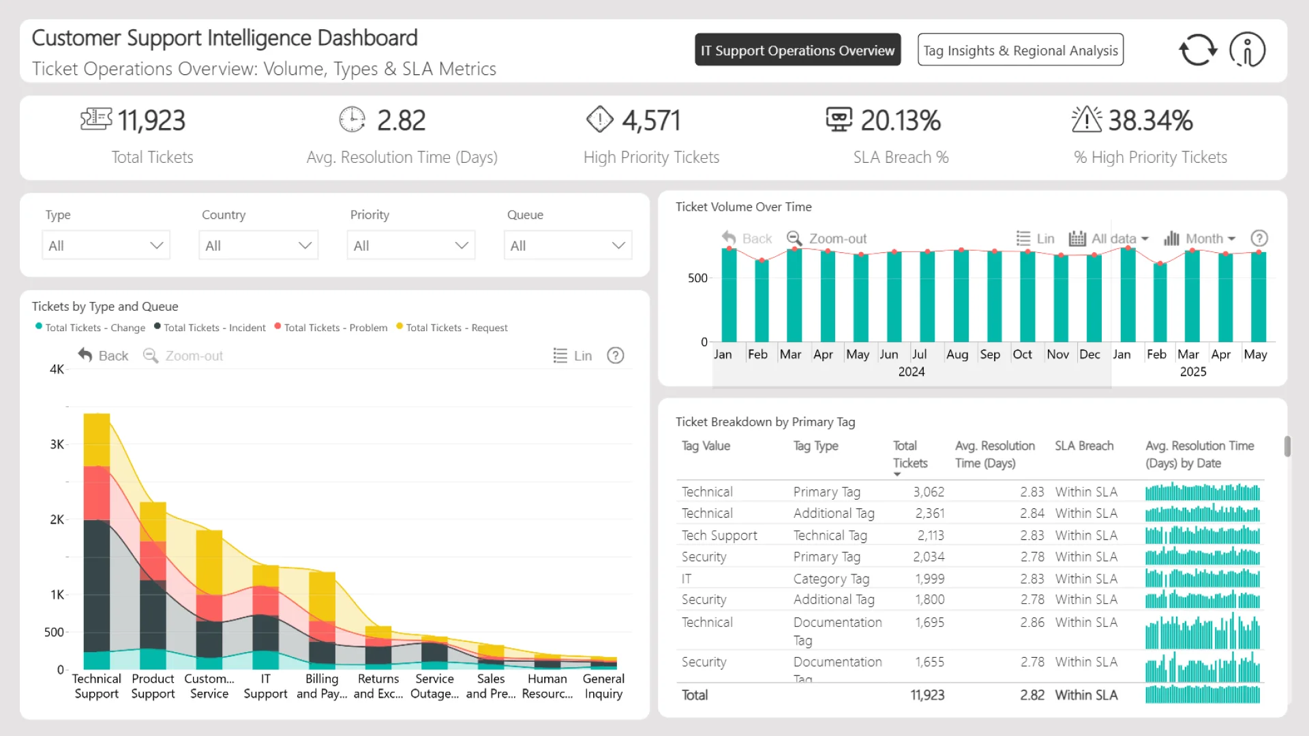This screenshot has height=736, width=1309.
Task: Sort by the Tag Type column header
Action: [x=815, y=446]
